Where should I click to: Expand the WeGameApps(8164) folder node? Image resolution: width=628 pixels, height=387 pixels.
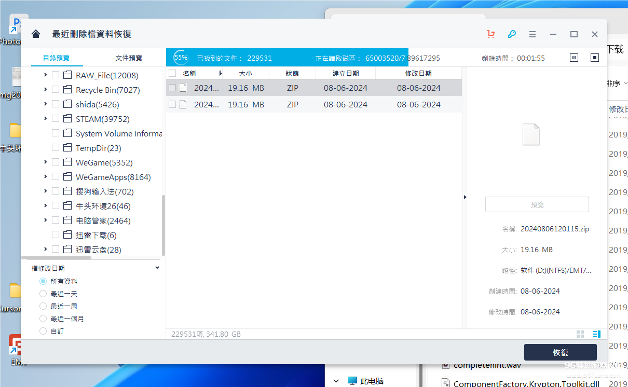46,177
